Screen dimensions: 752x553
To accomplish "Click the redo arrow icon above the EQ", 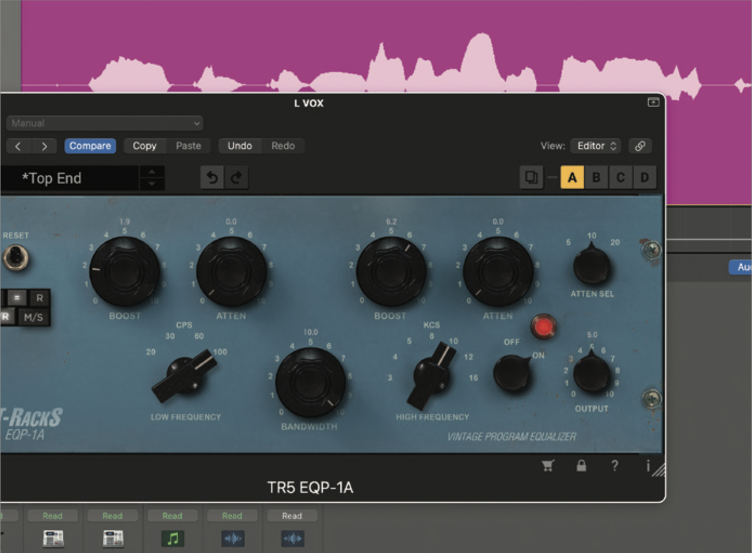I will [236, 177].
